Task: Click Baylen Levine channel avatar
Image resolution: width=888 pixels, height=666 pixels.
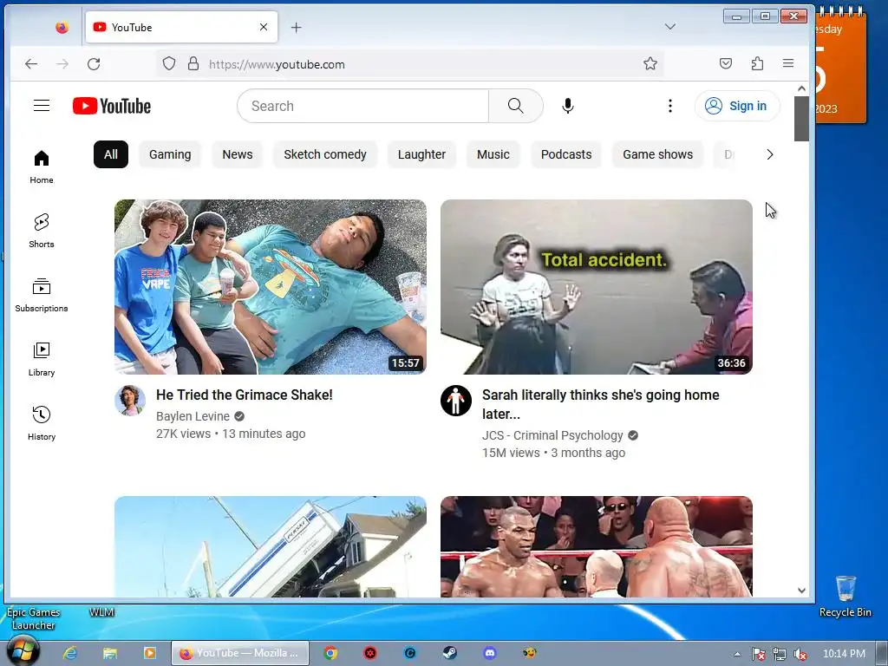Action: click(x=130, y=401)
